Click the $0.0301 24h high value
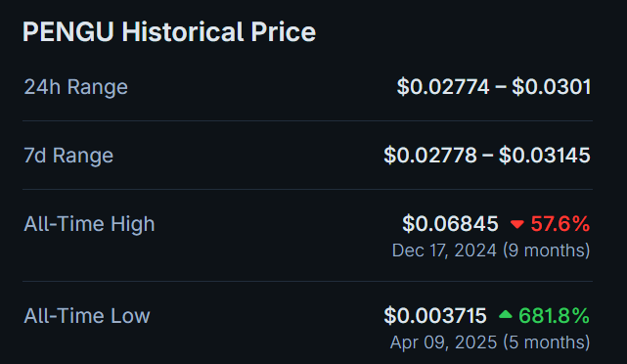The image size is (627, 364). (551, 87)
